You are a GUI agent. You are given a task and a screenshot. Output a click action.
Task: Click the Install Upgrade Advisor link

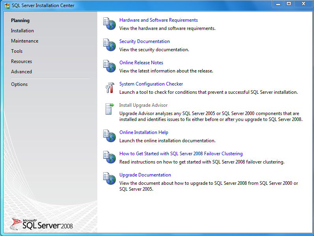pyautogui.click(x=143, y=105)
